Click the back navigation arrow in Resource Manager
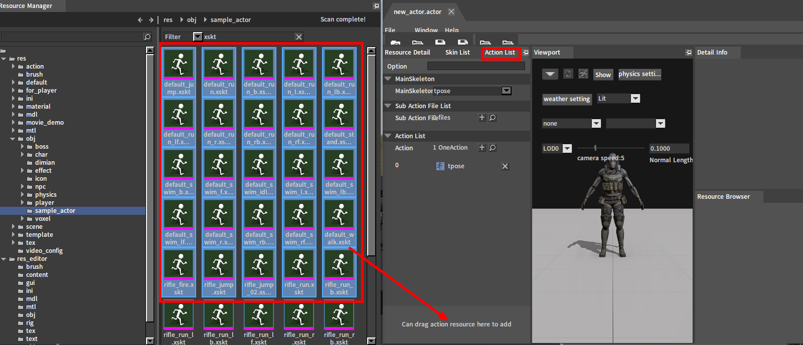The height and width of the screenshot is (345, 803). coord(140,20)
